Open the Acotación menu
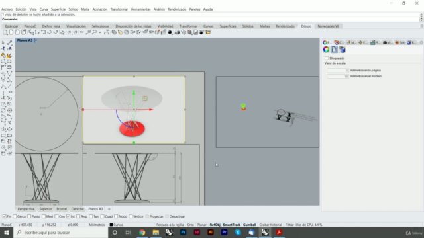Viewport: 424px width, 238px height. click(100, 9)
